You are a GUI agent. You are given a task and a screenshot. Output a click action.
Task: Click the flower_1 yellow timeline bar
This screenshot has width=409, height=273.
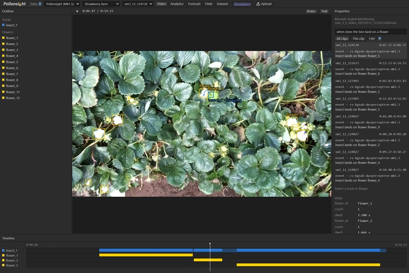pos(146,255)
